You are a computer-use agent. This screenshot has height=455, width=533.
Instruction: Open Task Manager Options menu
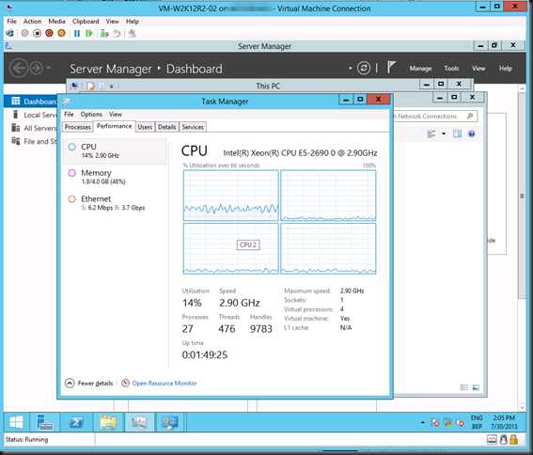[x=91, y=115]
